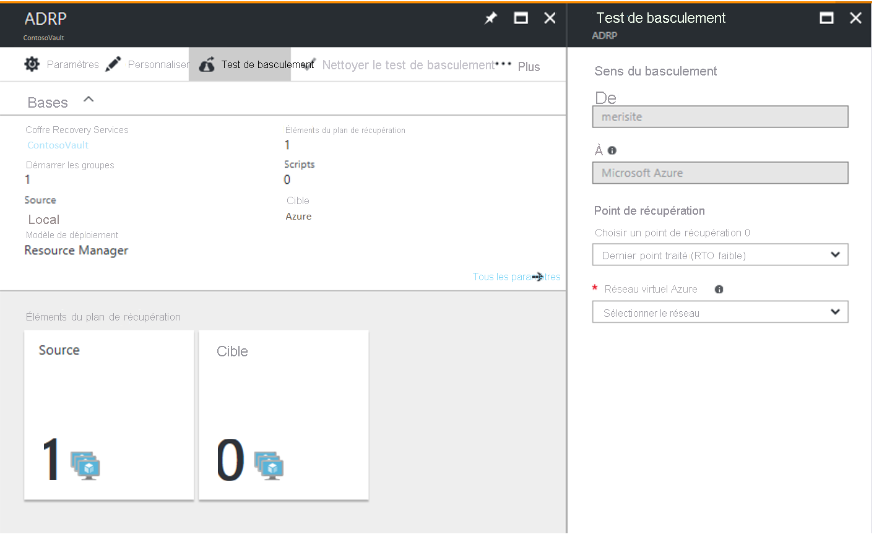
Task: Click the info icon beside Réseau virtuel Azure
Action: pos(719,289)
